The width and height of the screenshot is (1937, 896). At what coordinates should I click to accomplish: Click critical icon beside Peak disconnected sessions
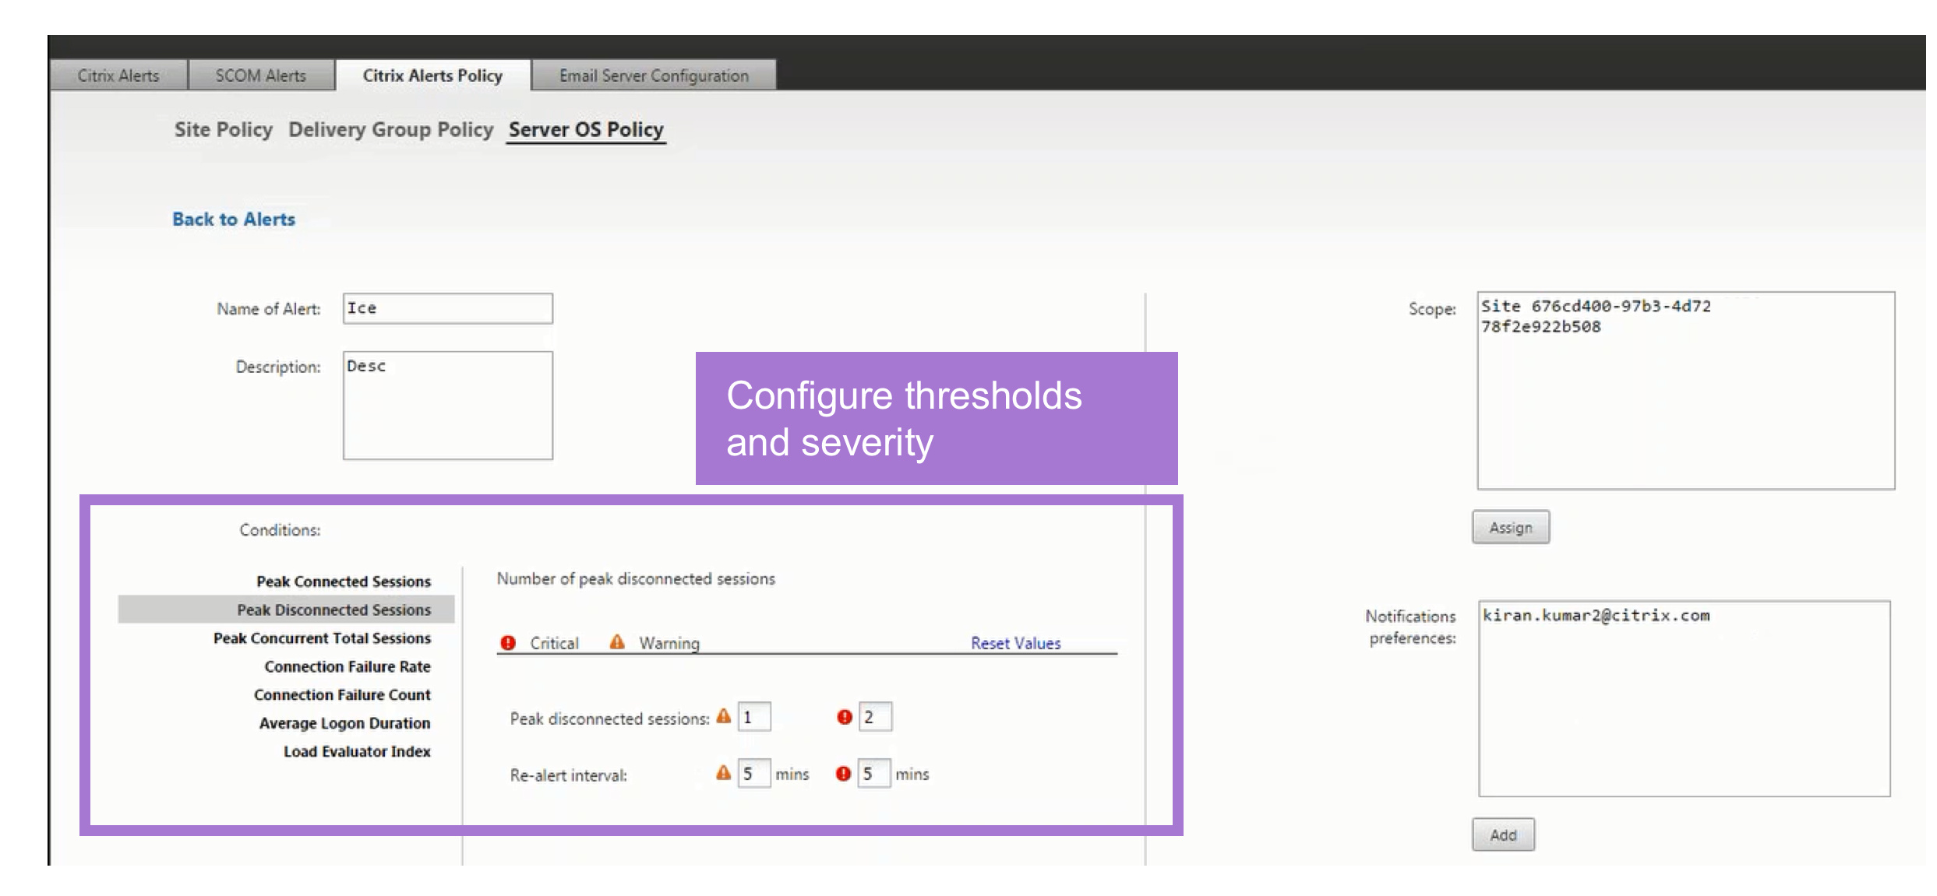coord(844,717)
